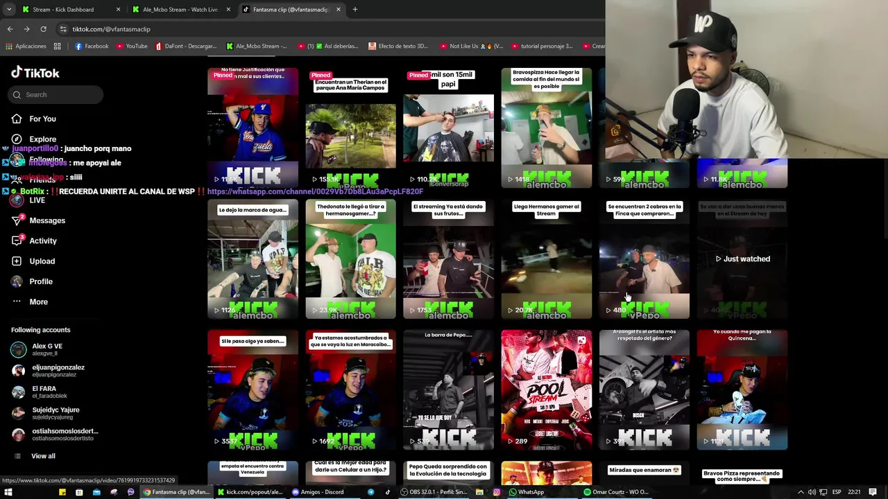Screen dimensions: 888x499
Task: Open WhatsApp channel link in chat overlay
Action: coord(315,191)
